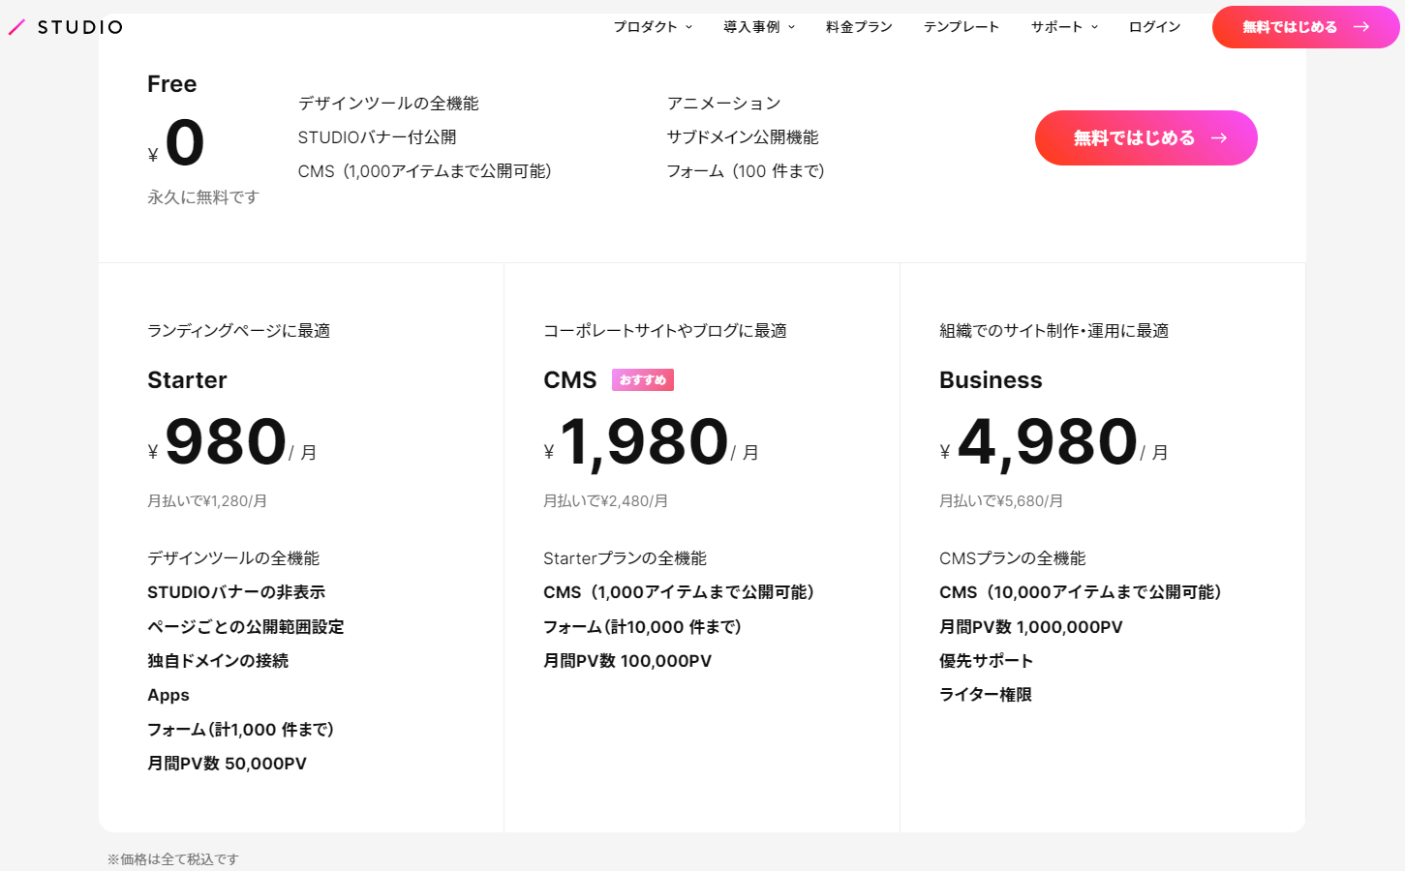Click the Starter price 980

pos(226,441)
